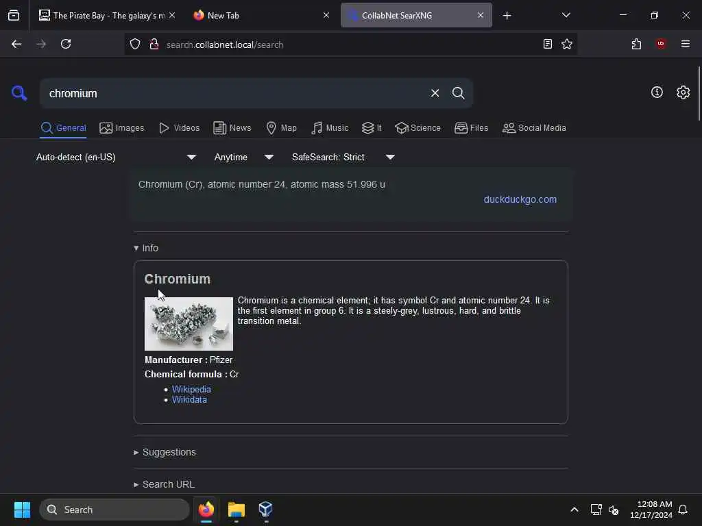Select the General search category
Viewport: 702px width, 526px height.
click(x=64, y=128)
